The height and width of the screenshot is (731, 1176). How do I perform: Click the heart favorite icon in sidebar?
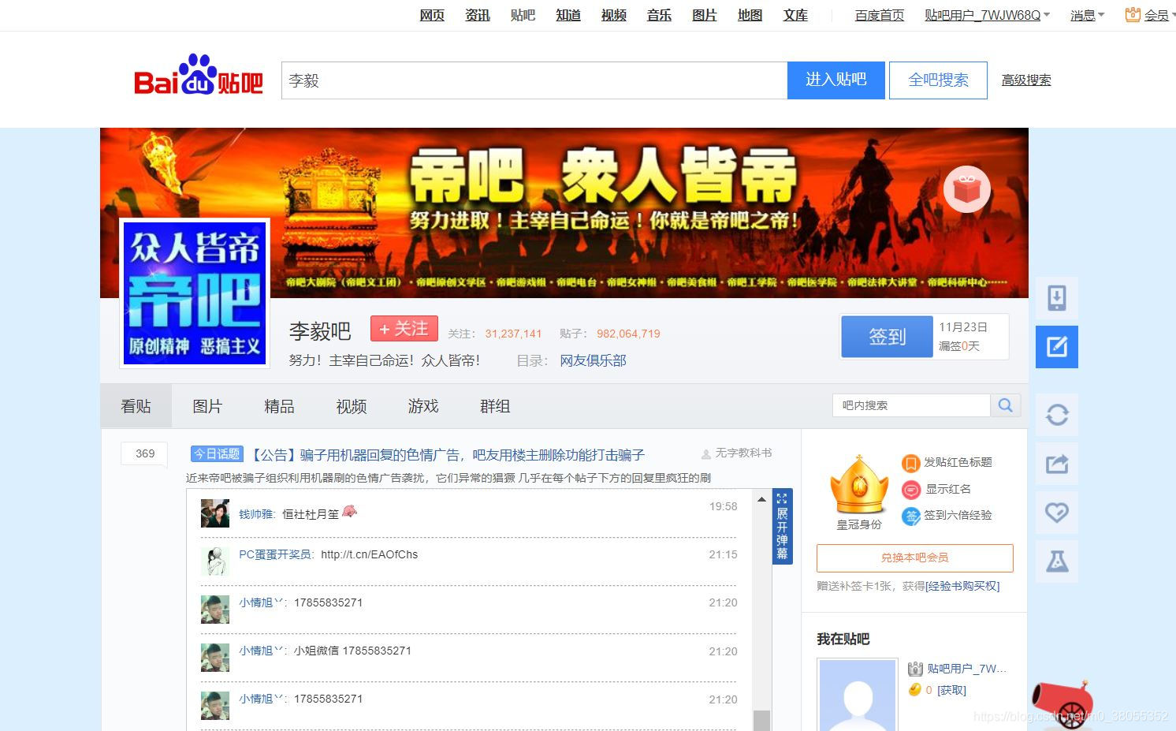click(1057, 513)
